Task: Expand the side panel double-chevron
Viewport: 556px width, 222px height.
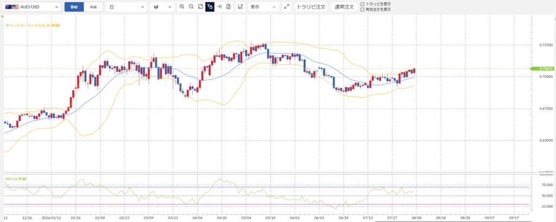Action: [3, 16]
